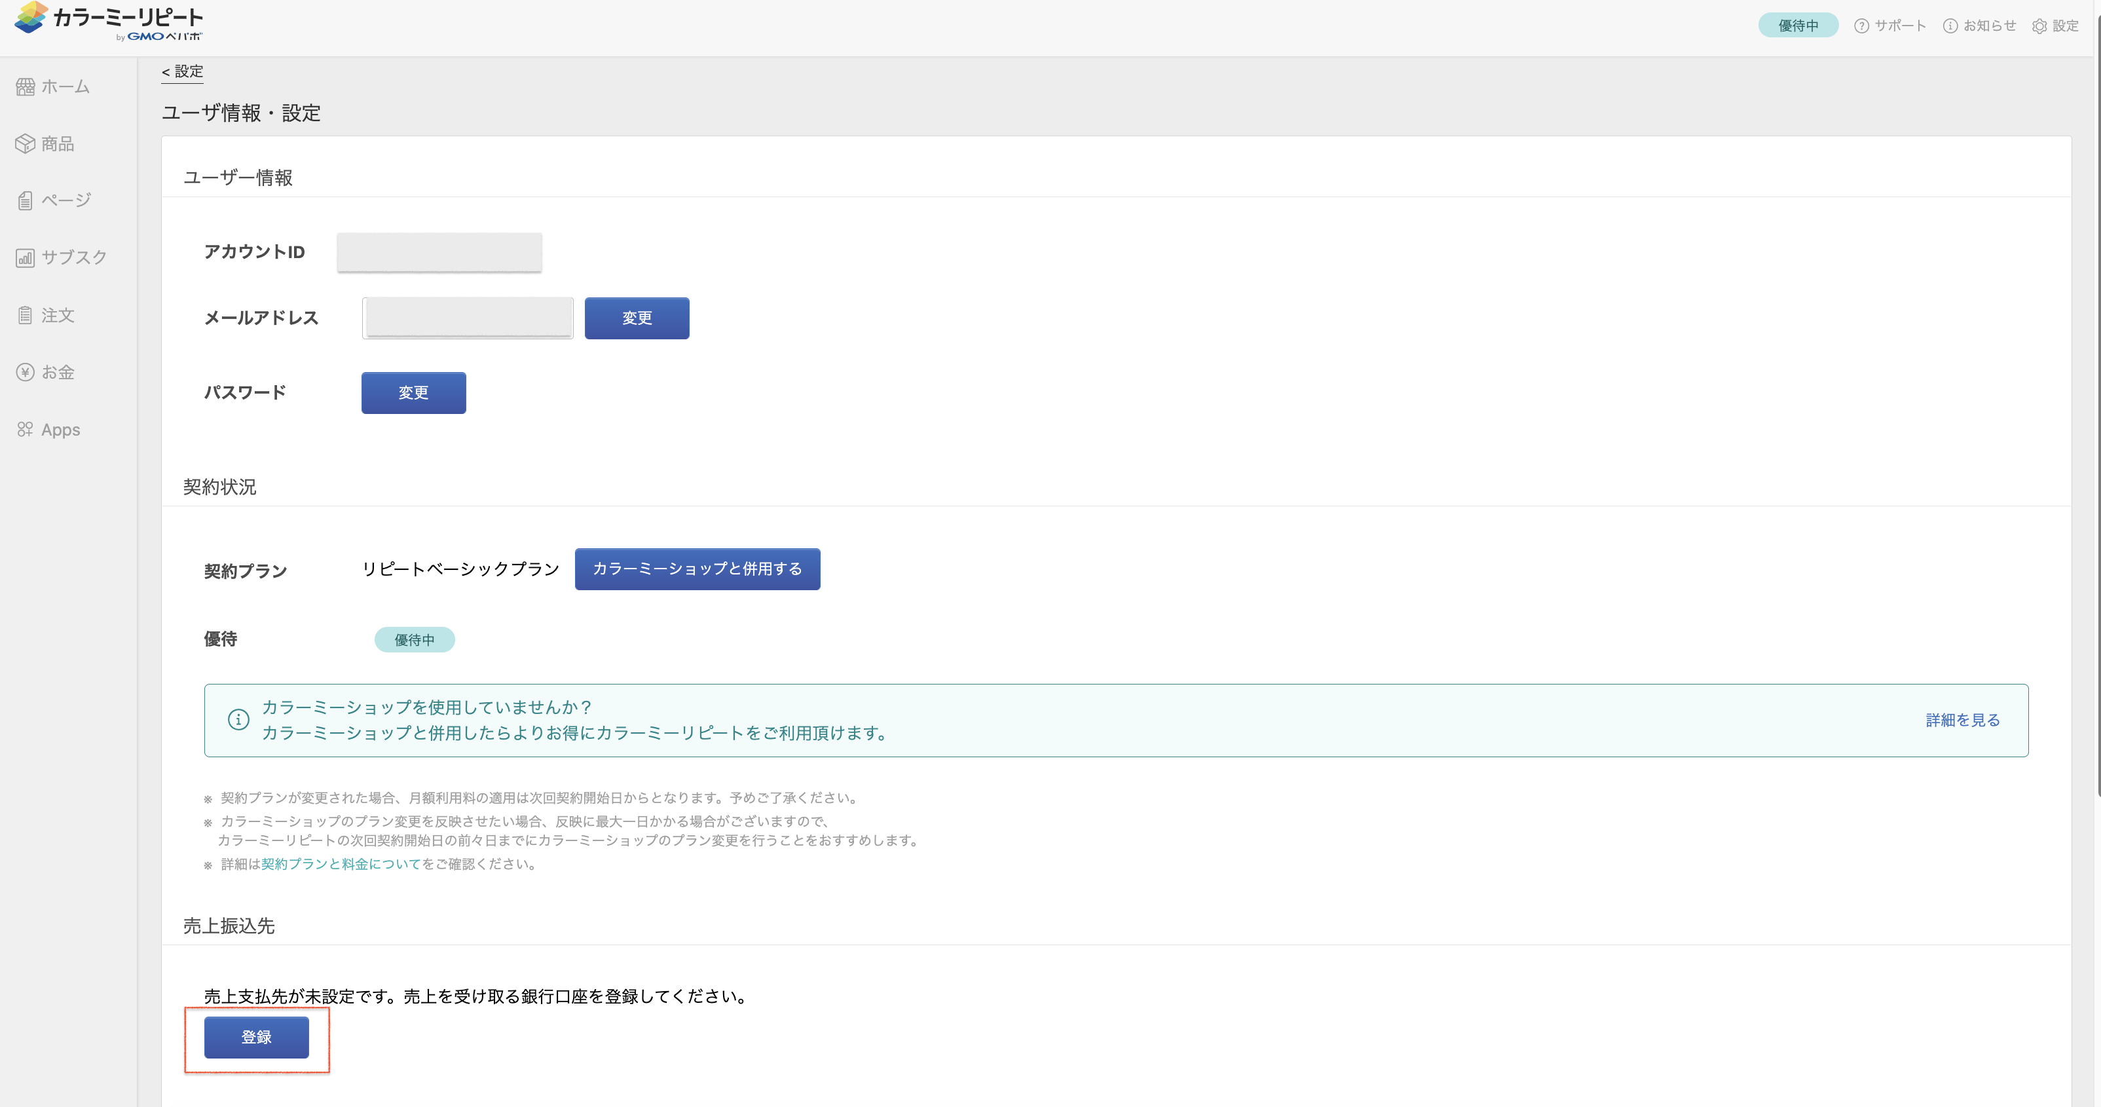Screen dimensions: 2101x1107
Task: Open 契約プランと料金について link
Action: (341, 864)
